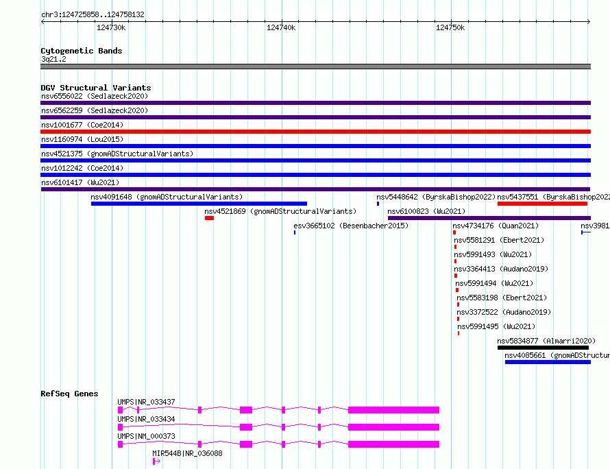Screen dimensions: 610x469
Task: Click the large last exon of UMPS|NR_033434
Action: [x=393, y=427]
